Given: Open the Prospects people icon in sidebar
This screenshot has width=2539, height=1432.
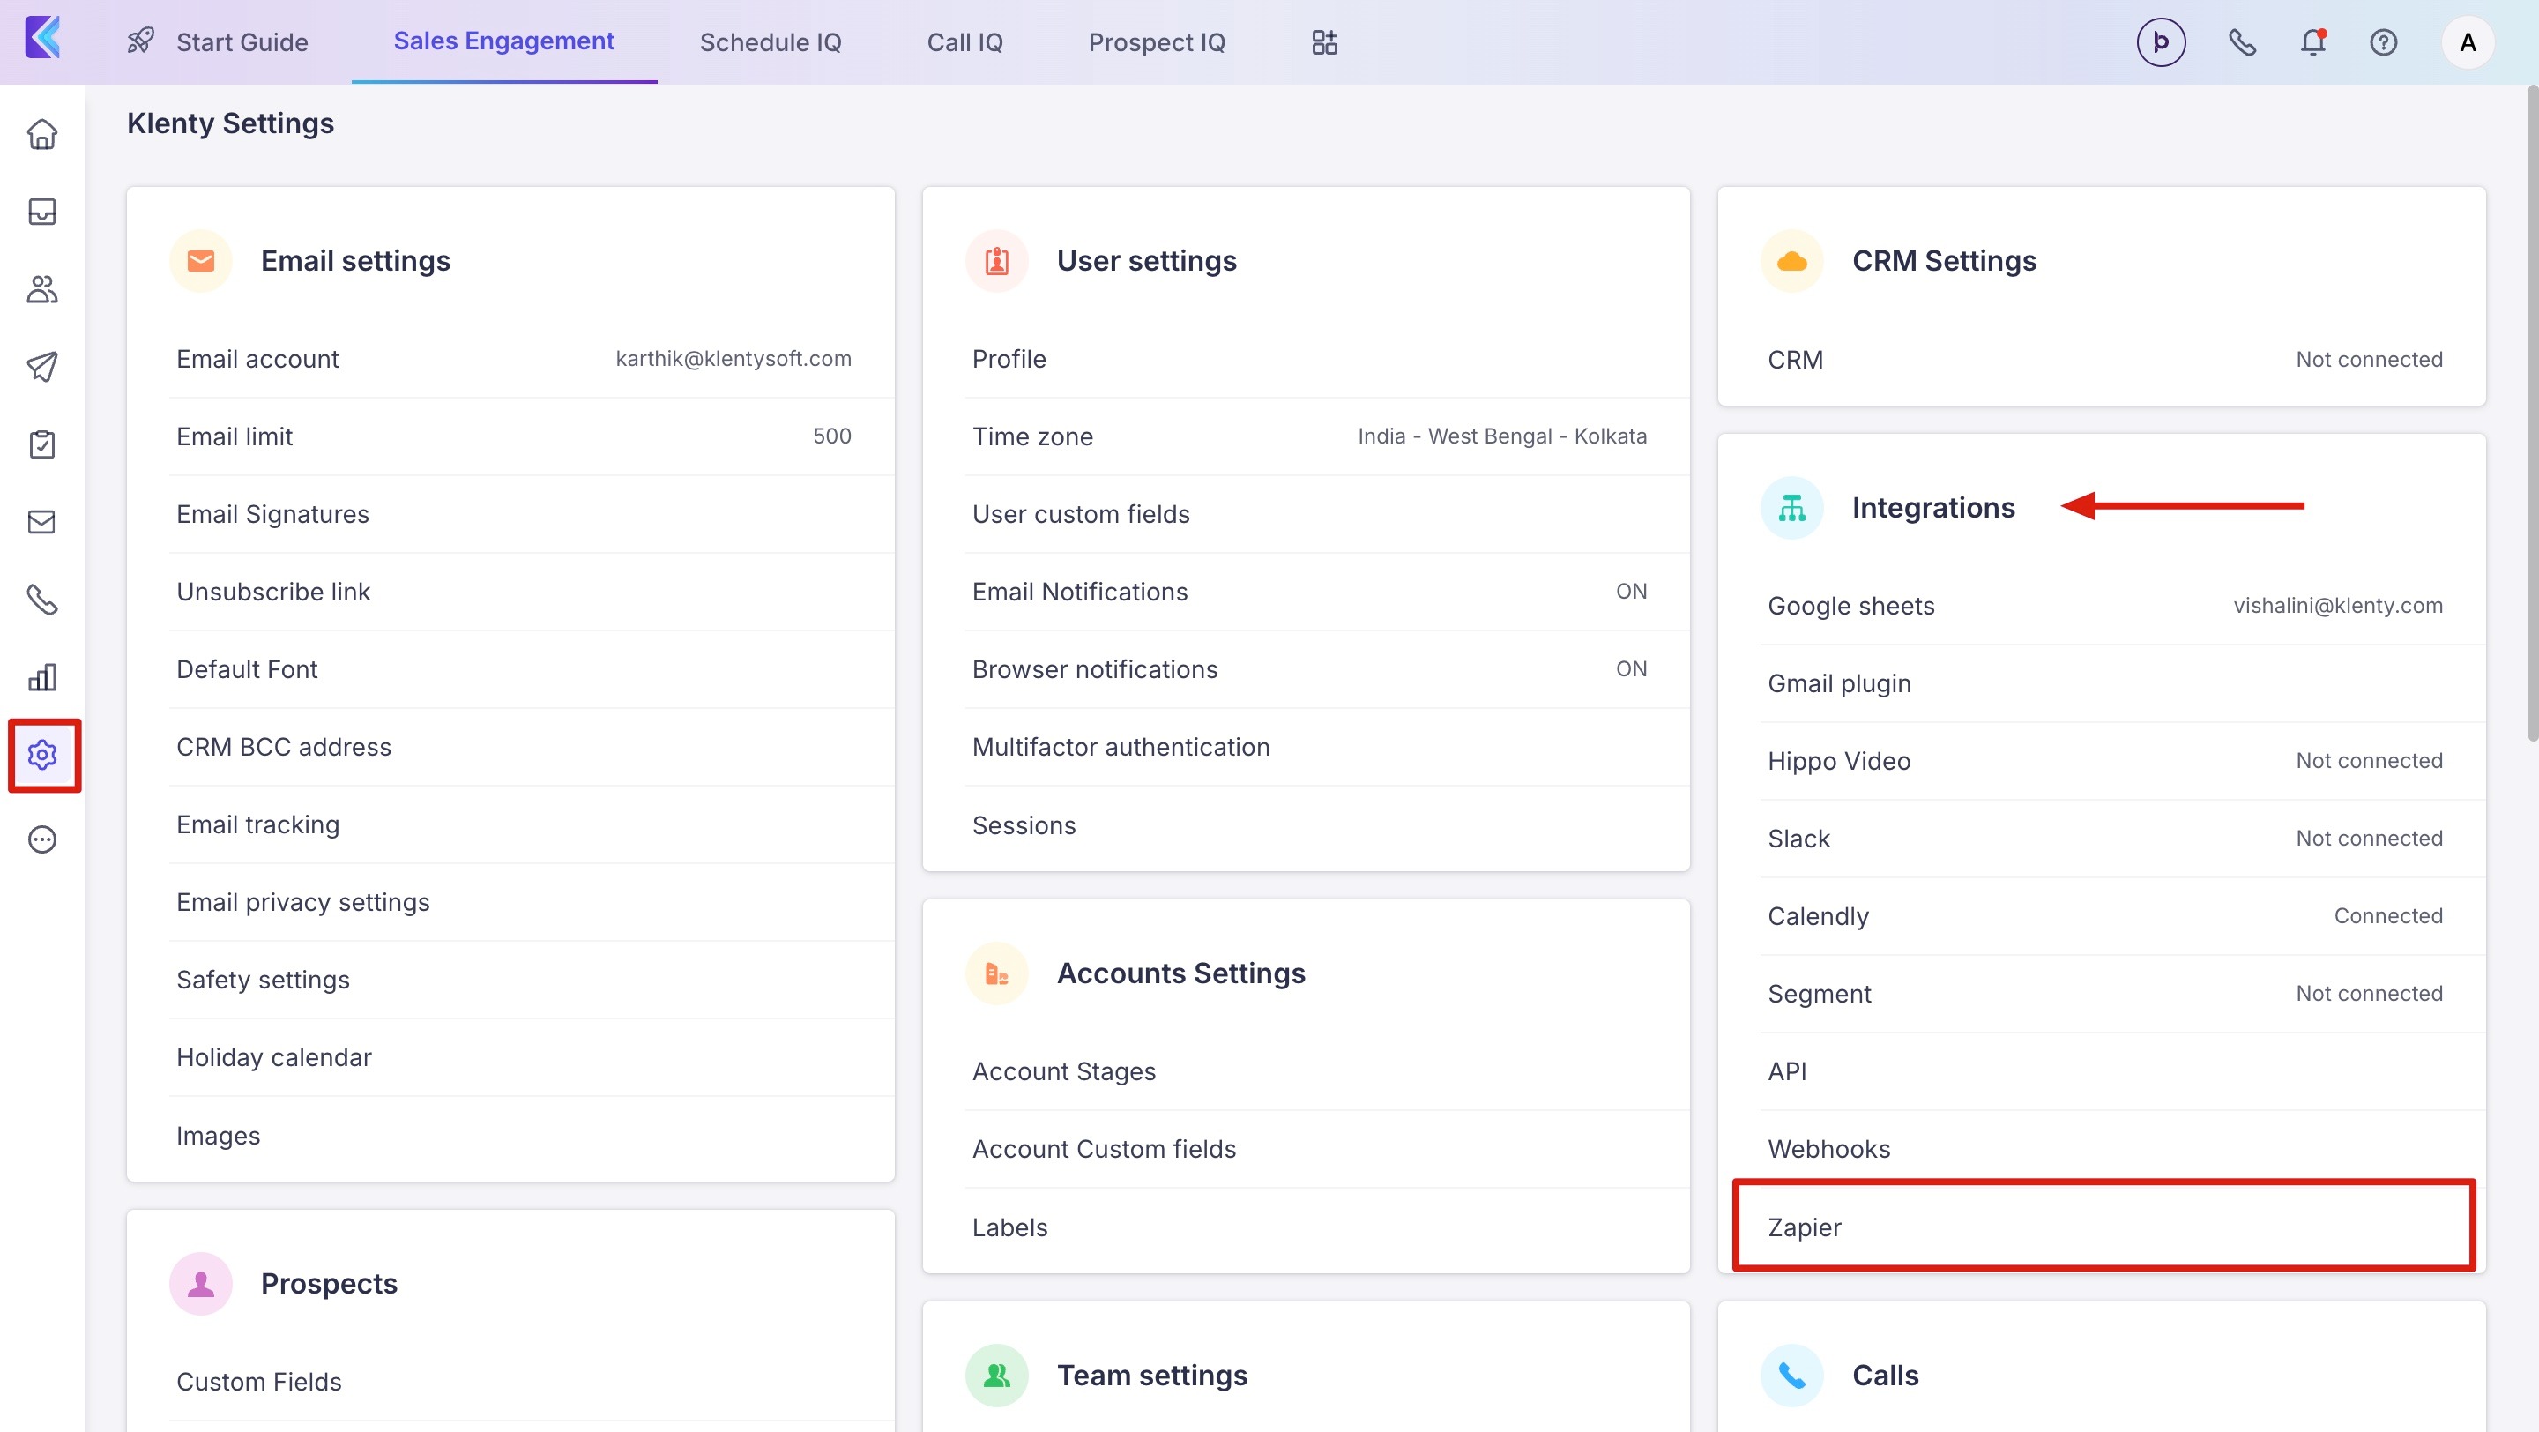Looking at the screenshot, I should pyautogui.click(x=41, y=288).
